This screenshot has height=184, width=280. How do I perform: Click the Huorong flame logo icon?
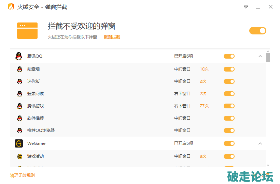11,7
